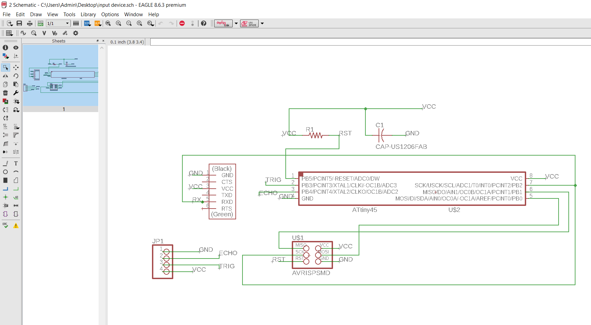The height and width of the screenshot is (325, 591).
Task: Click the Use Library manager icon
Action: (76, 23)
